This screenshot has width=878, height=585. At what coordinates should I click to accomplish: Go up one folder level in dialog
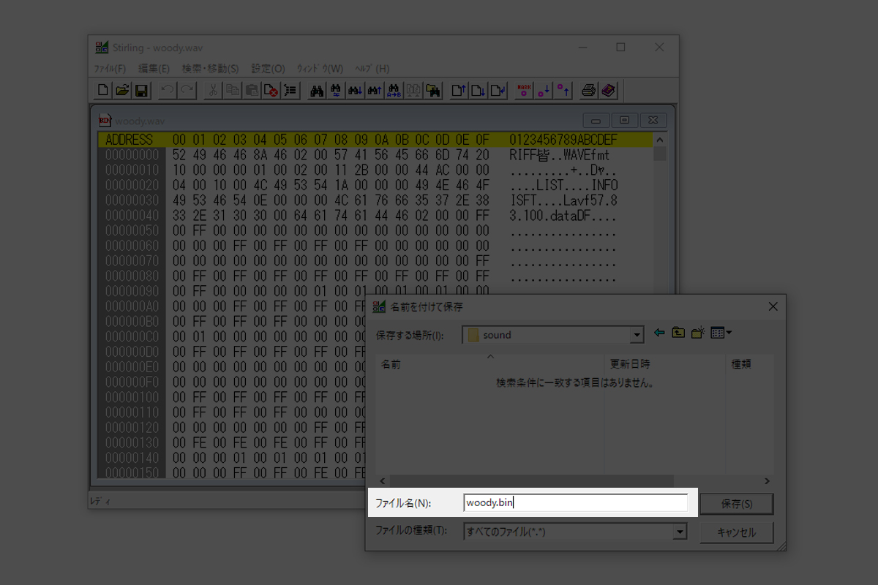678,333
